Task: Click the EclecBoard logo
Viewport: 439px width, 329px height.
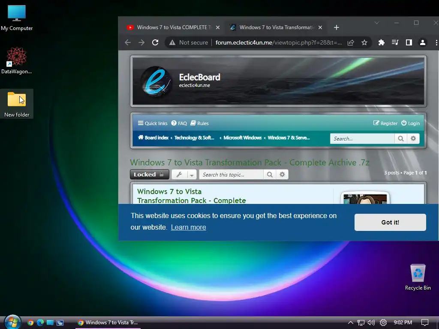Action: click(156, 81)
